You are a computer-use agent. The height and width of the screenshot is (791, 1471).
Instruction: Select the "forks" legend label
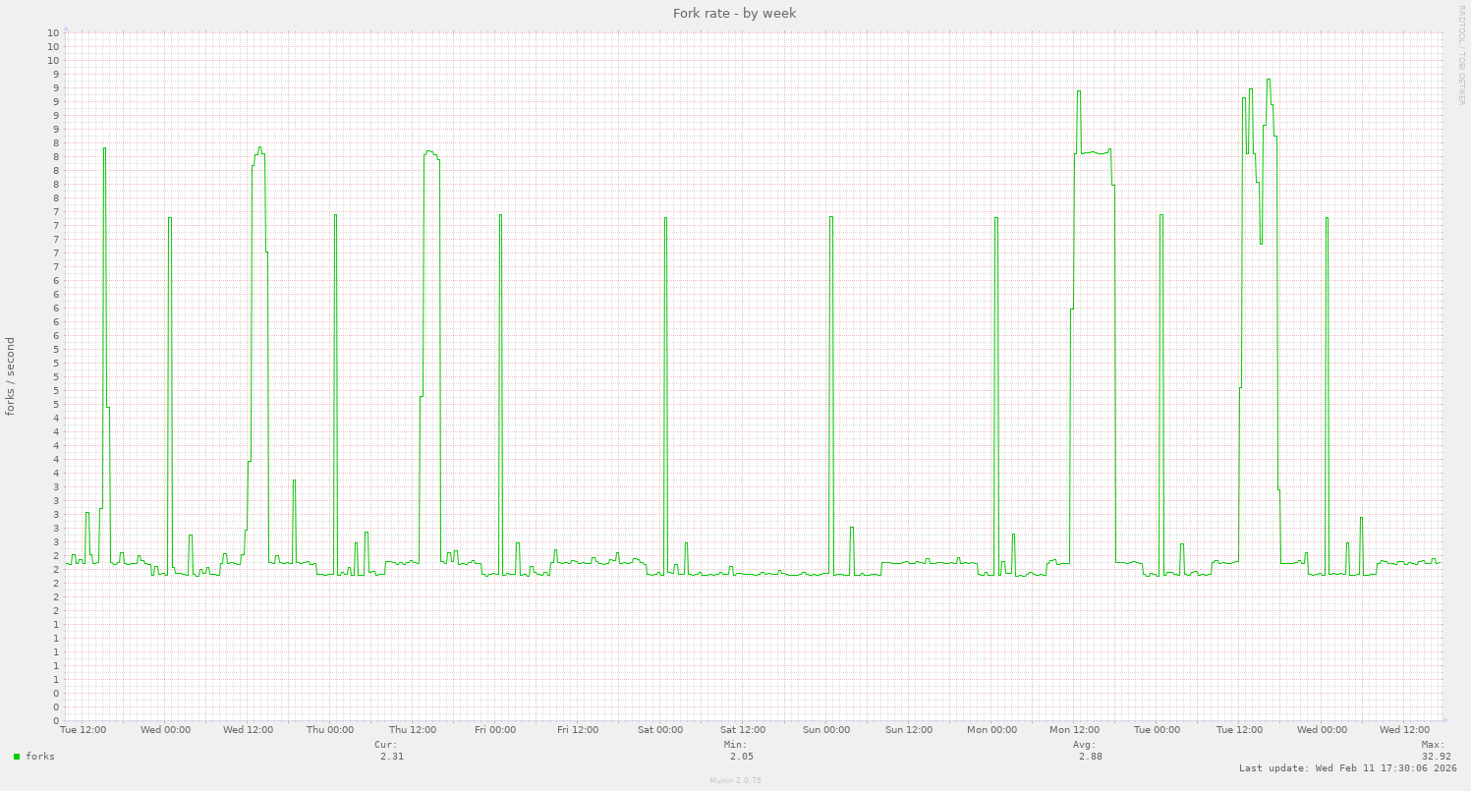[40, 757]
